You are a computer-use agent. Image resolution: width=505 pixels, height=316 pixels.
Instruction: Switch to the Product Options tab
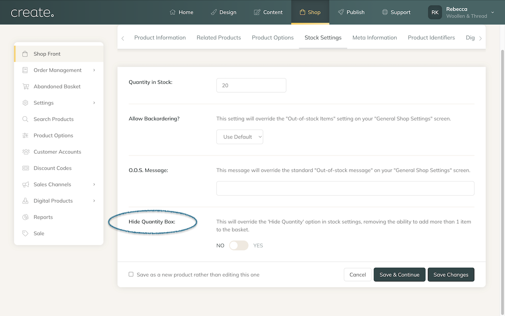pyautogui.click(x=273, y=37)
